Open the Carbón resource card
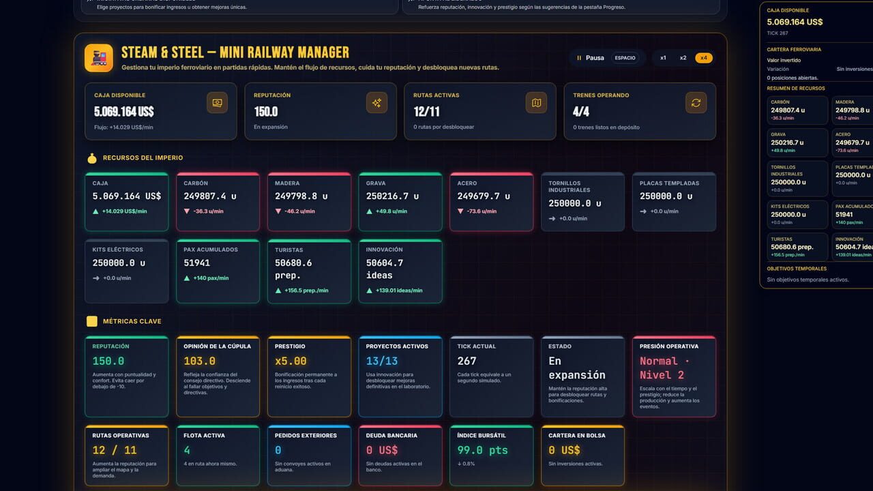The height and width of the screenshot is (491, 873). pos(218,202)
